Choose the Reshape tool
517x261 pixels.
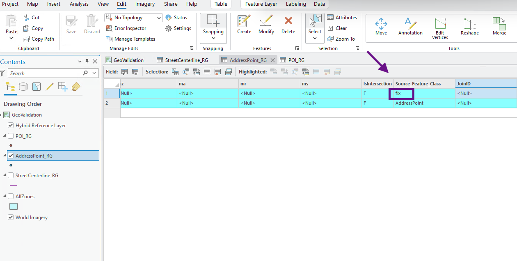tap(469, 24)
